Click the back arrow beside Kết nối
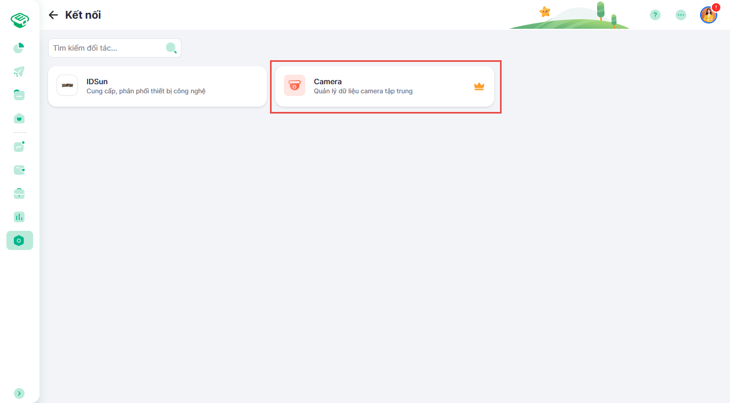 pyautogui.click(x=53, y=15)
